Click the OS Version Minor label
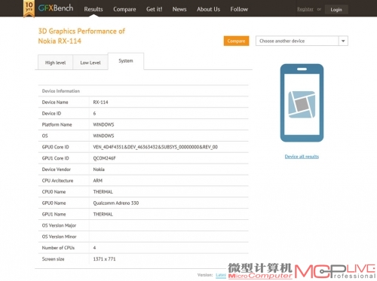The width and height of the screenshot is (377, 281). click(59, 237)
